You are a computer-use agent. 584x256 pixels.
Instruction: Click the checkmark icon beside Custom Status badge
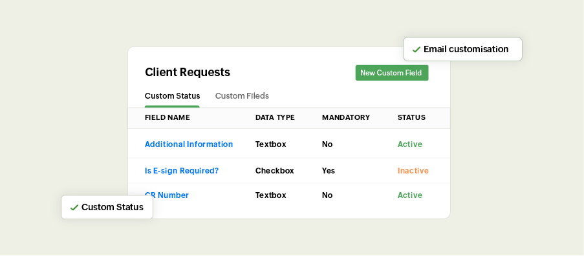74,208
